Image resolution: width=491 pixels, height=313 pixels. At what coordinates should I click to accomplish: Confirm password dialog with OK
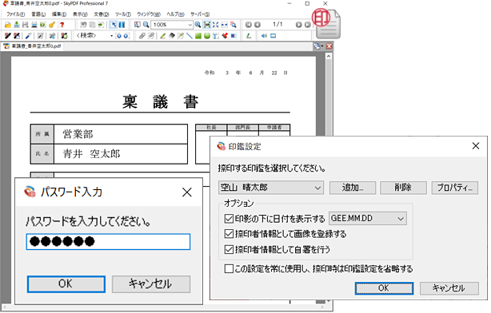click(66, 284)
